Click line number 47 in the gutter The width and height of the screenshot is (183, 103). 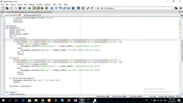[x=4, y=40]
